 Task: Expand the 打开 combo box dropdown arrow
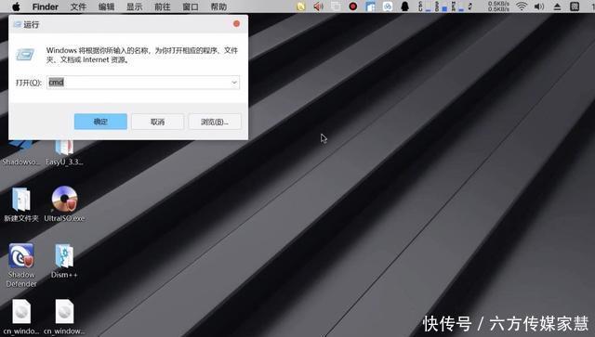point(234,83)
